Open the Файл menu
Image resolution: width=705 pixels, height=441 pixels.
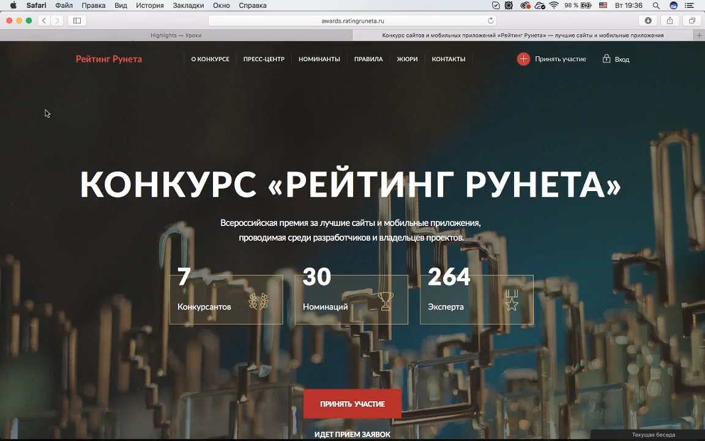click(64, 6)
